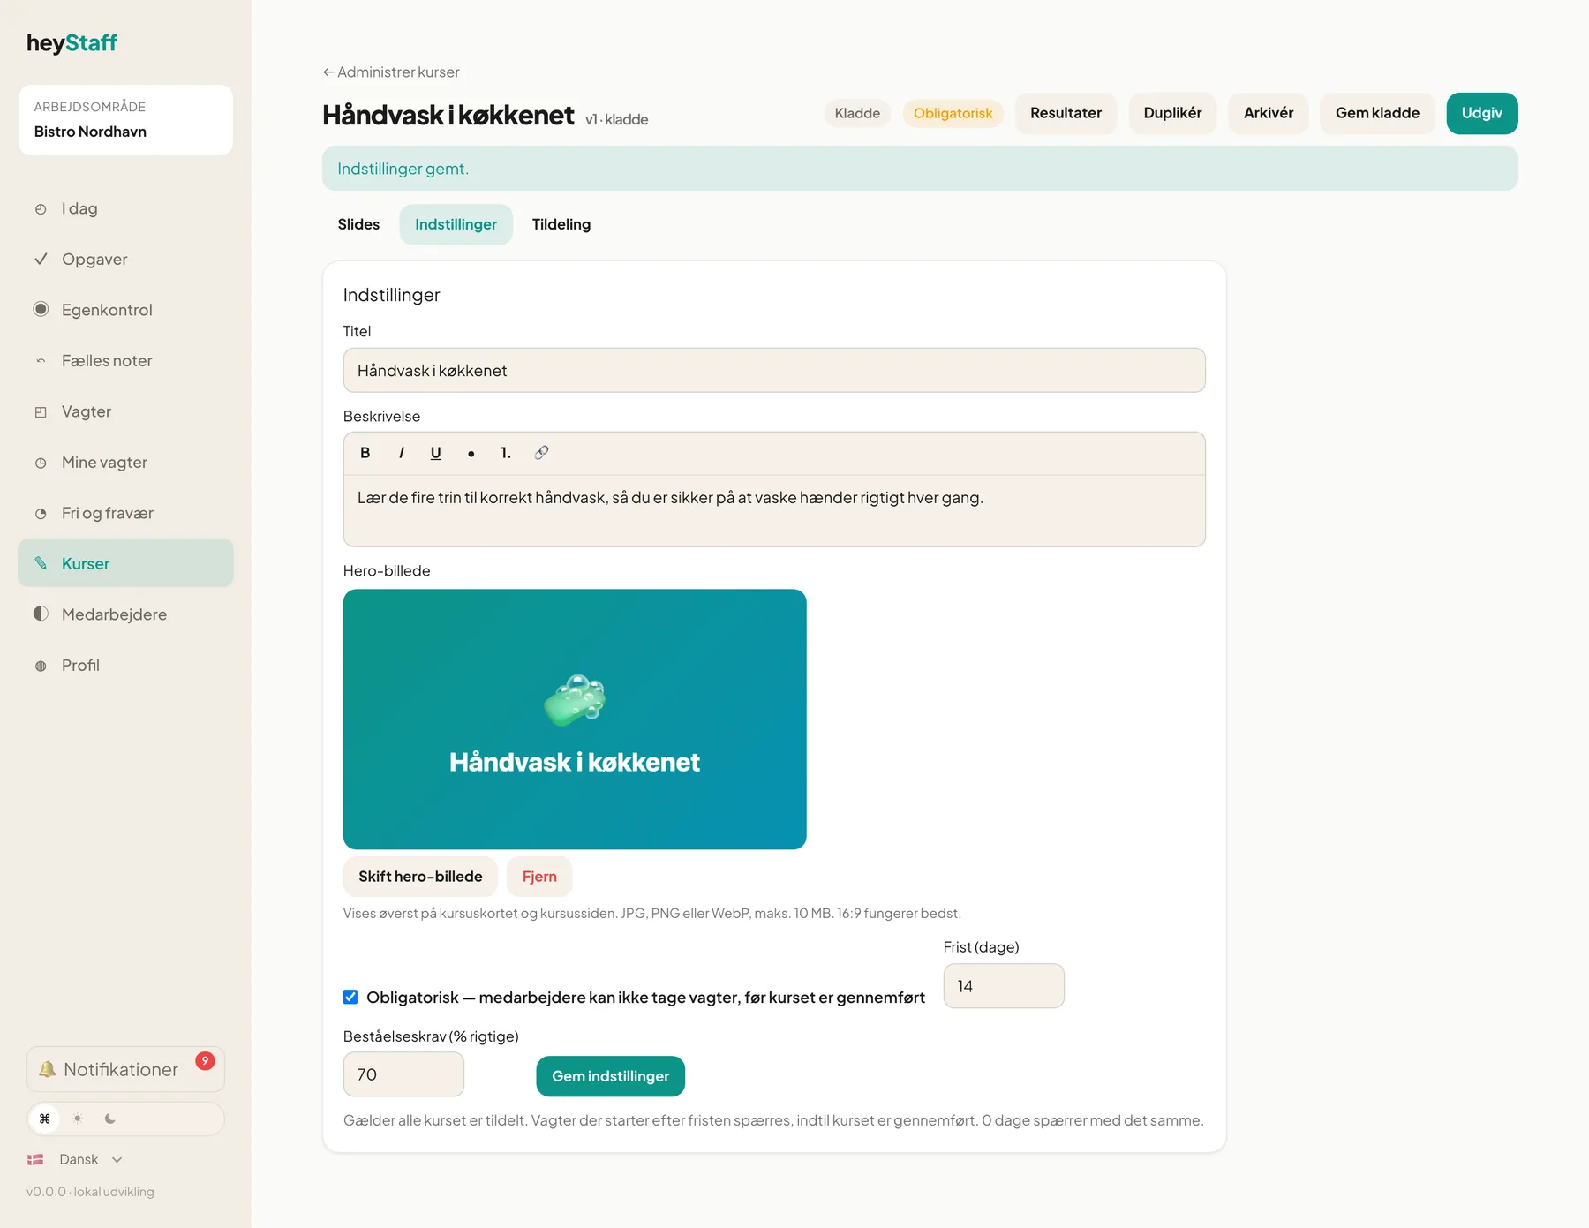
Task: Click the Duplikér button
Action: (1172, 113)
